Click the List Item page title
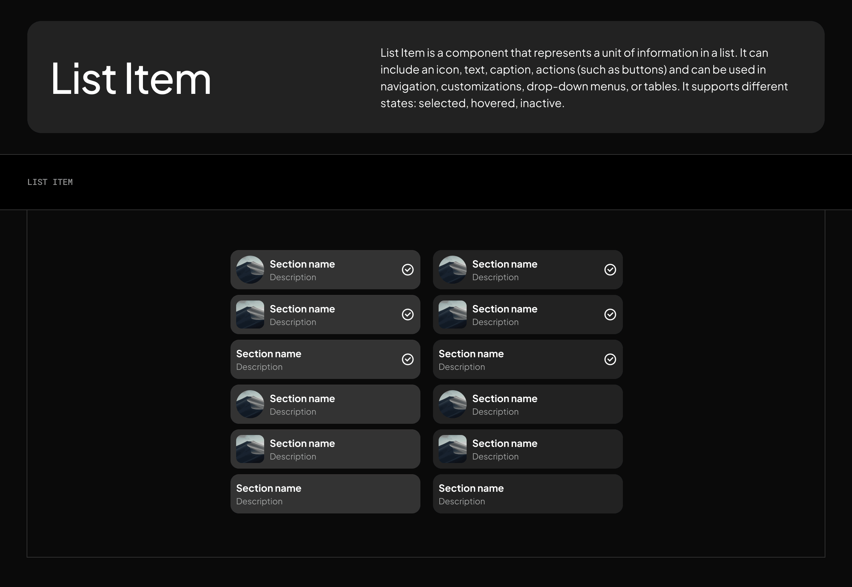This screenshot has width=852, height=587. tap(131, 78)
